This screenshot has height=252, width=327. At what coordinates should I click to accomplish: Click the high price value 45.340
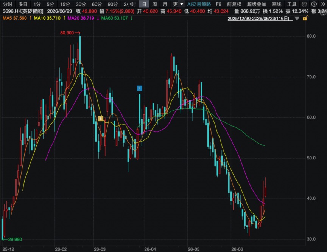point(174,11)
